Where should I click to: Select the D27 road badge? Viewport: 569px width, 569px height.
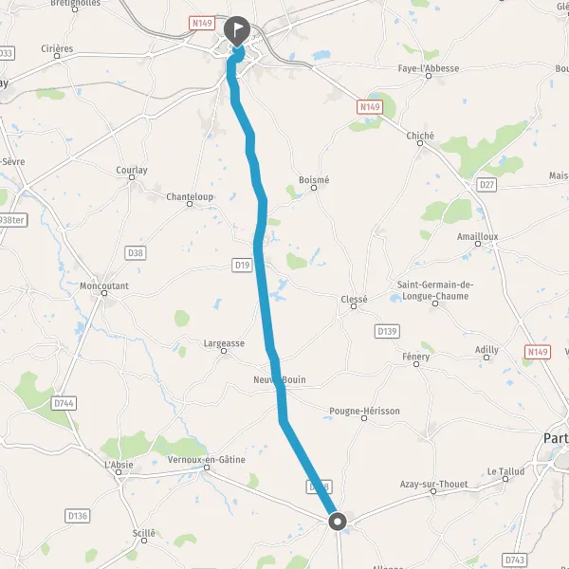486,185
